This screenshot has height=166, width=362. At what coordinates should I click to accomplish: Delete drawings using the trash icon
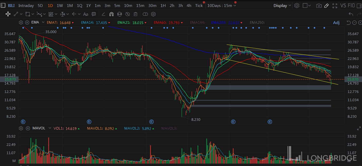[x=136, y=14]
